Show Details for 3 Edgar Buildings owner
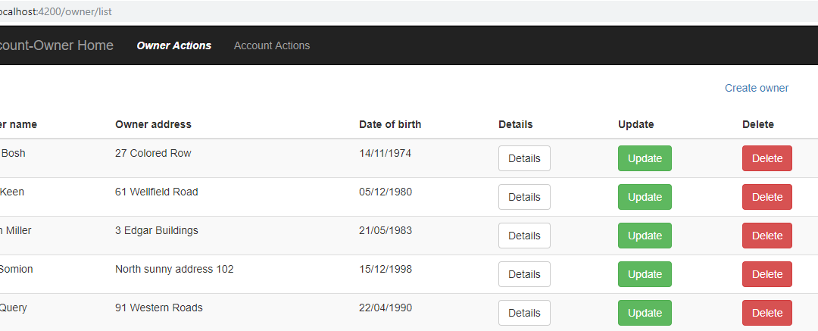This screenshot has height=331, width=818. coord(524,236)
